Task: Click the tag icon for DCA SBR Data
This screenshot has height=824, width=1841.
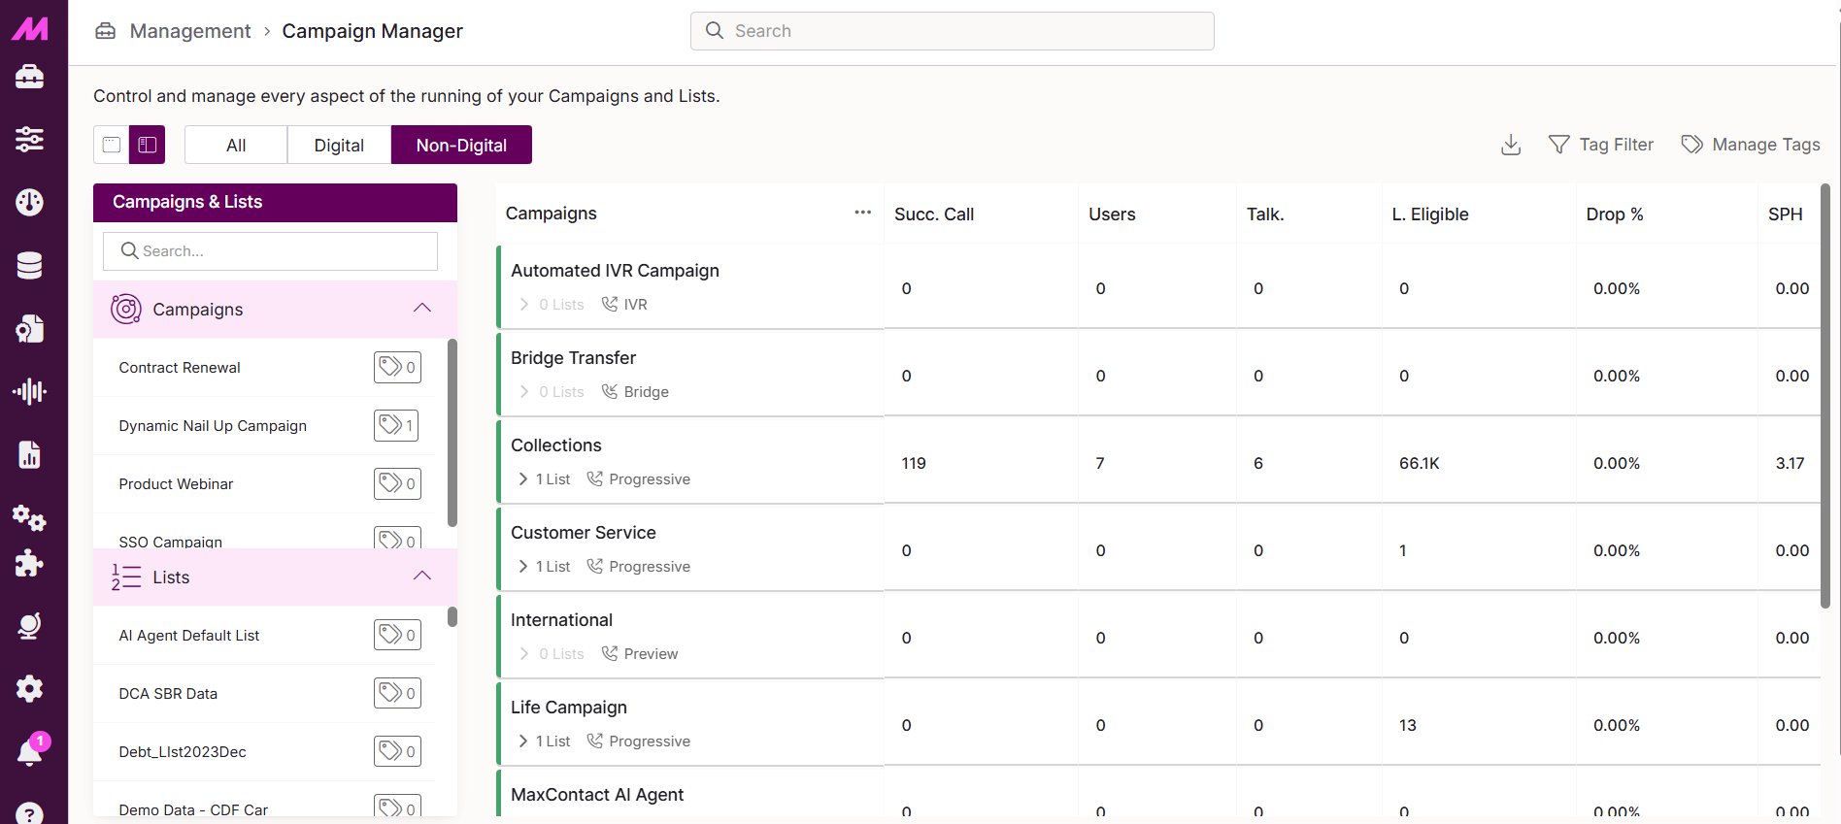Action: pos(397,693)
